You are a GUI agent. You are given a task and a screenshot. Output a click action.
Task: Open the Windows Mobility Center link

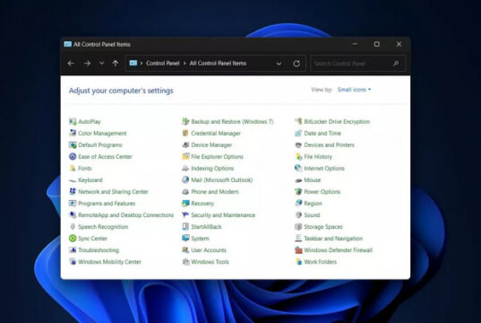coord(109,262)
